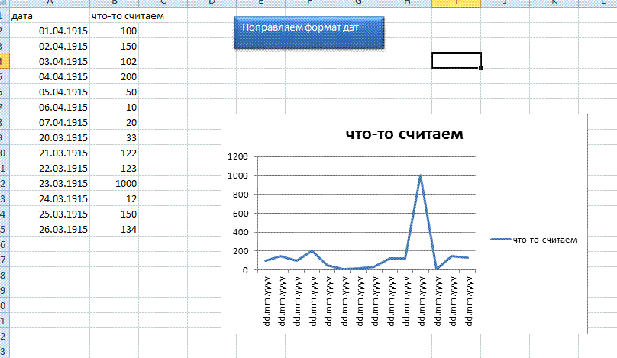Click the blue legend line marker

coord(500,240)
